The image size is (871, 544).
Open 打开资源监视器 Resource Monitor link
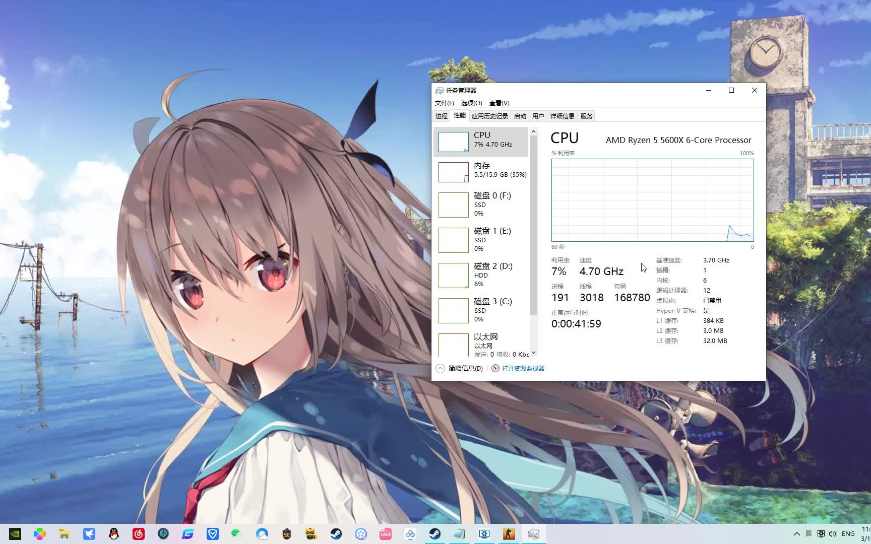pyautogui.click(x=522, y=368)
